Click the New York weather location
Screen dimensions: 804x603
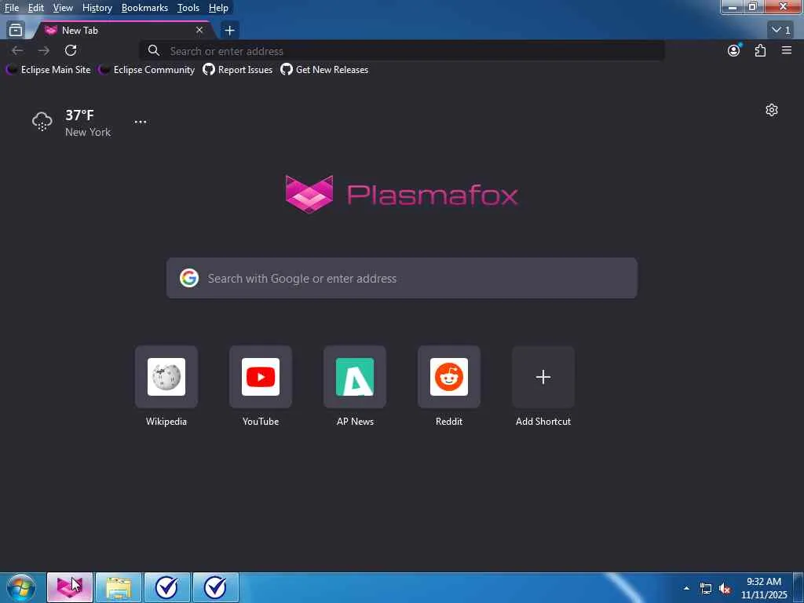88,132
